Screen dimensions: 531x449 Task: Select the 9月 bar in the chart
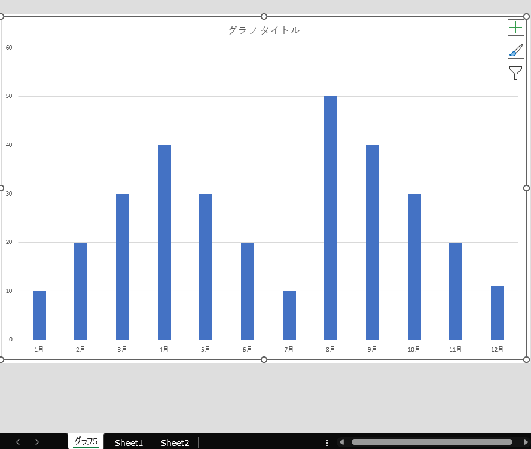click(373, 243)
